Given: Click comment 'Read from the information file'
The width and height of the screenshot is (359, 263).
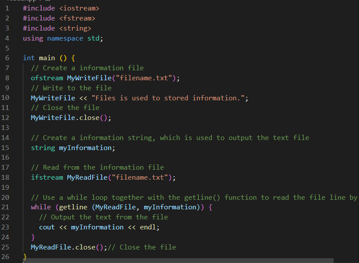Looking at the screenshot, I should point(103,167).
